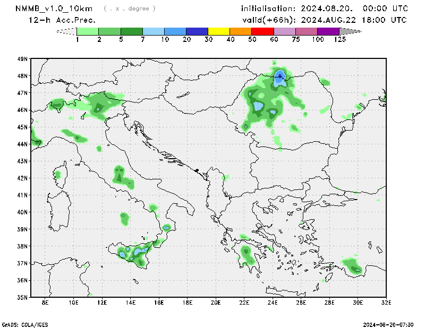
Task: Click the dark purple 100–125 legend swatch
Action: (328, 31)
